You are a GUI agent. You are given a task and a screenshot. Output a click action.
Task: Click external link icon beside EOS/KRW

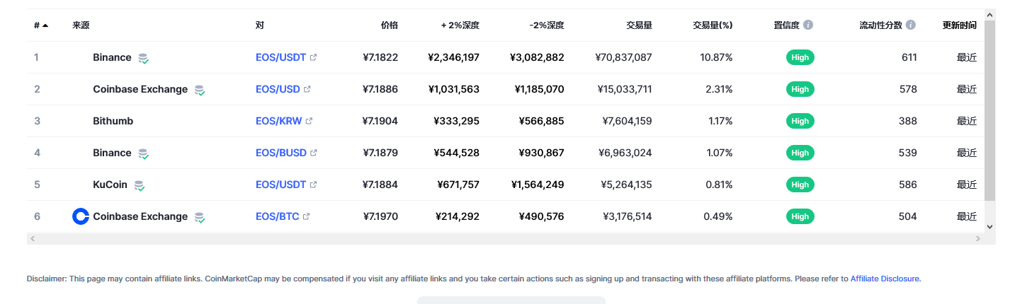coord(309,121)
